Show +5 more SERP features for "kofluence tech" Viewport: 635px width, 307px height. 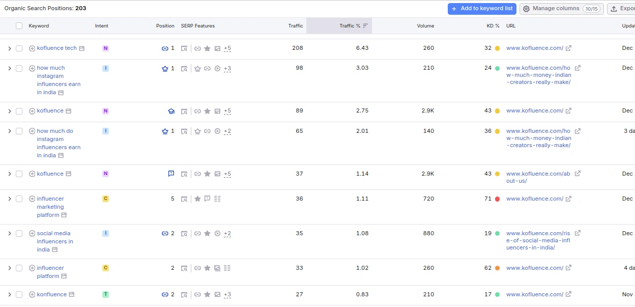tap(227, 48)
